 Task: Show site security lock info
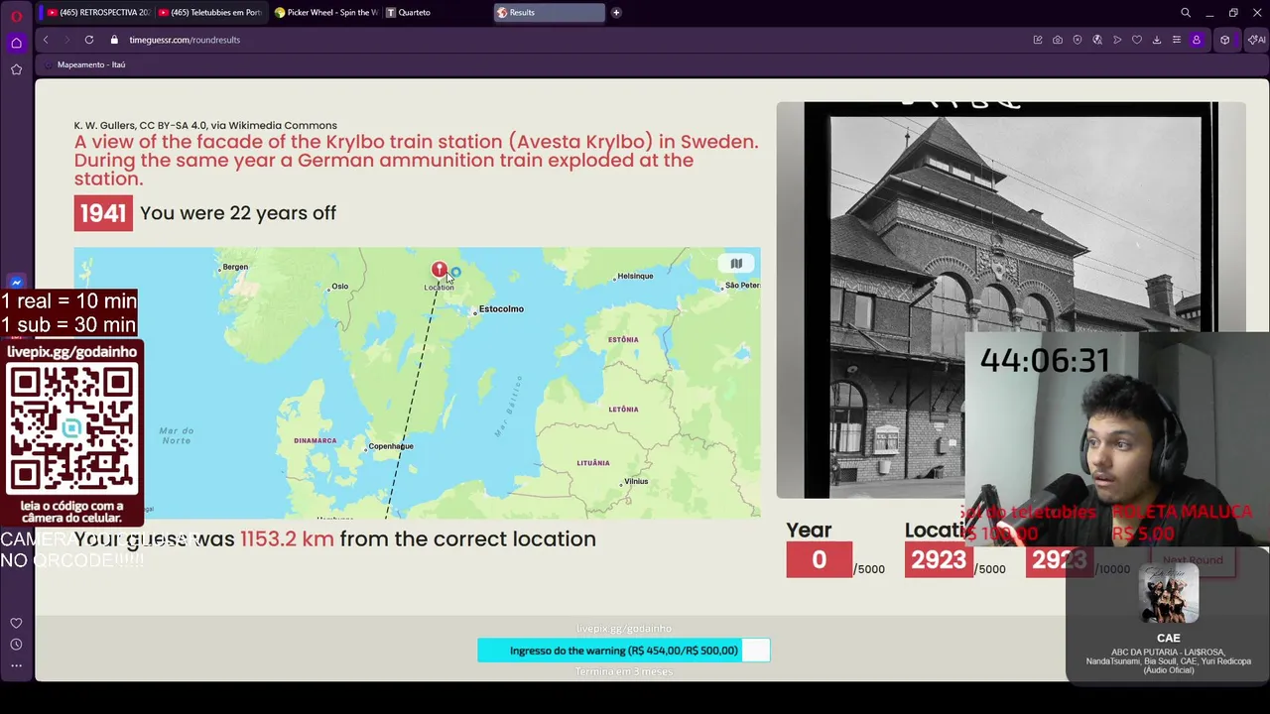(x=114, y=40)
